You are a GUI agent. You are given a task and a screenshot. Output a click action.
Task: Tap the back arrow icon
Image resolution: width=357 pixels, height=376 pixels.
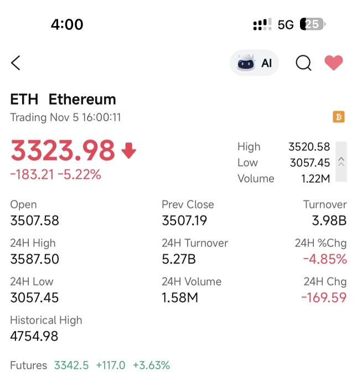click(15, 63)
